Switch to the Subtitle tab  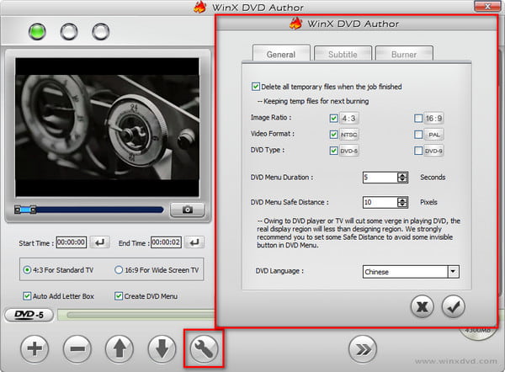pyautogui.click(x=343, y=54)
